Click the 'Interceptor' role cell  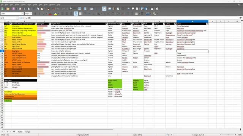[x=24, y=26]
